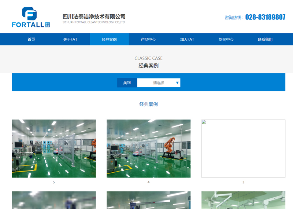This screenshot has height=209, width=293.
Task: Select the 经典案例 navigation tab
Action: click(x=109, y=39)
